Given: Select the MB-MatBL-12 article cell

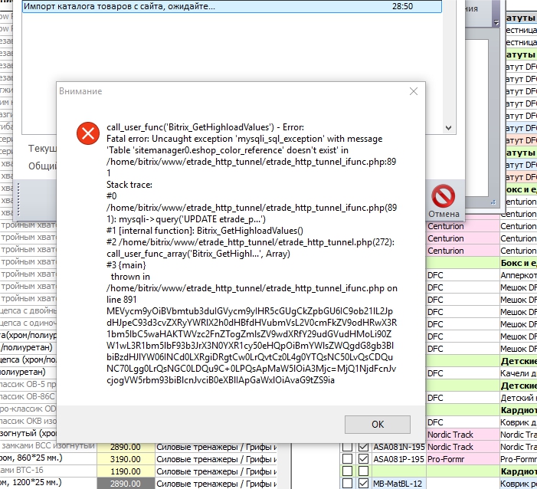Looking at the screenshot, I should (x=399, y=484).
